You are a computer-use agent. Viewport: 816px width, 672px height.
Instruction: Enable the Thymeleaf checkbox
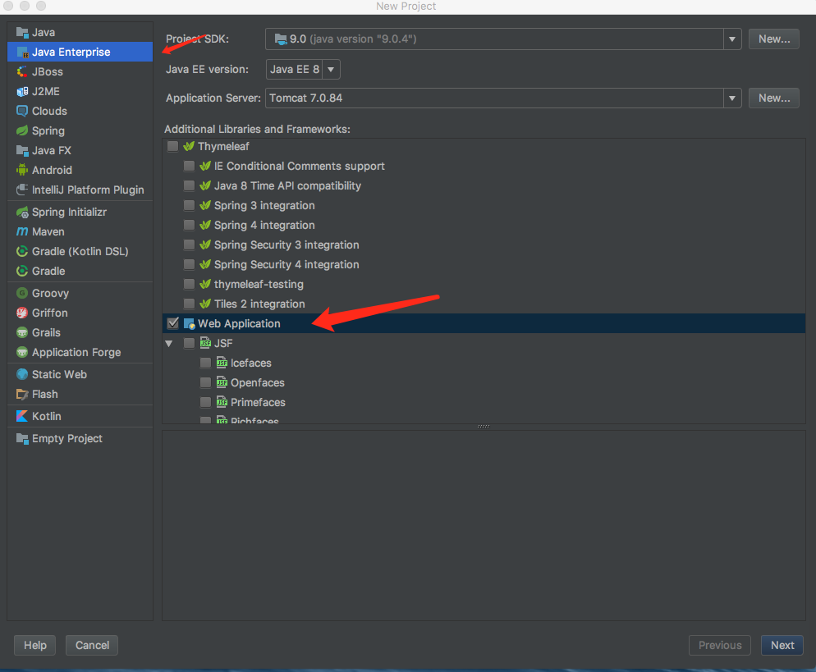172,146
